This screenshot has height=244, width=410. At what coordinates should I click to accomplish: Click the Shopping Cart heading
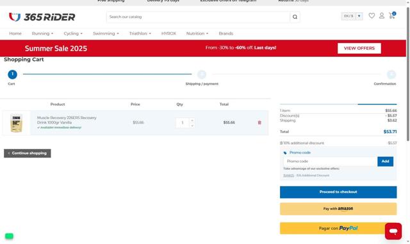(x=24, y=60)
